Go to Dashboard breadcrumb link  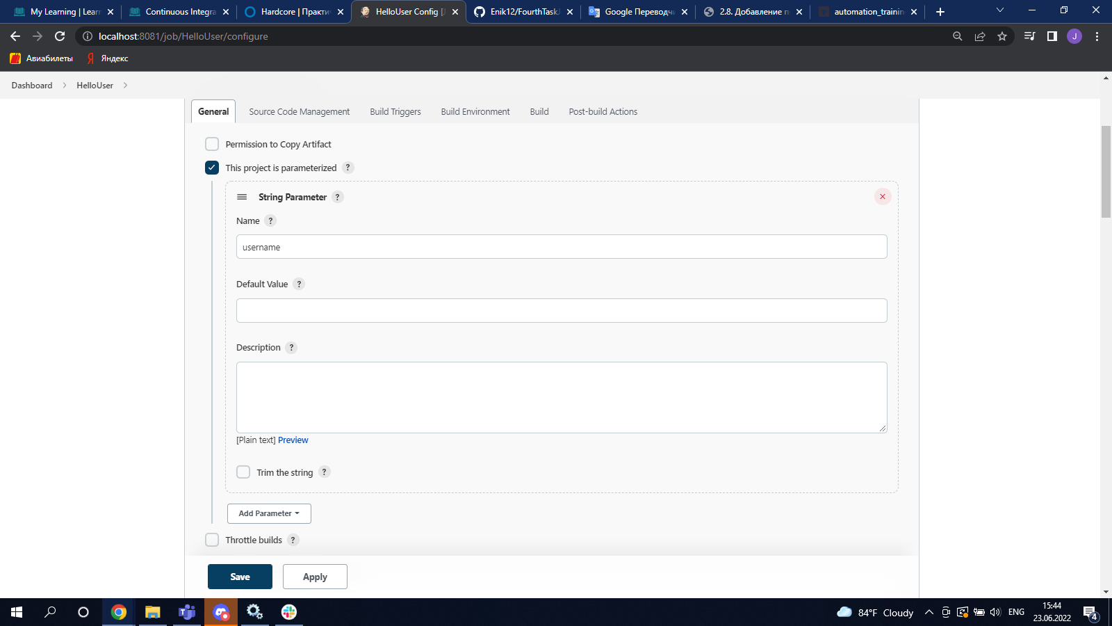(x=32, y=86)
